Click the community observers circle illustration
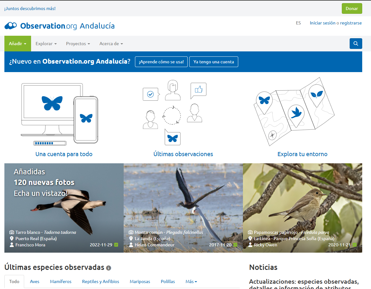 [x=172, y=113]
